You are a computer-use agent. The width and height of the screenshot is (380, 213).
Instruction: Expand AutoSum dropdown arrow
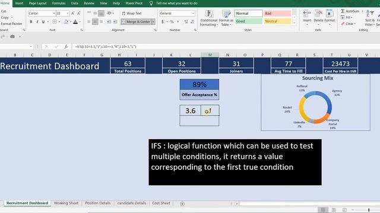point(362,11)
